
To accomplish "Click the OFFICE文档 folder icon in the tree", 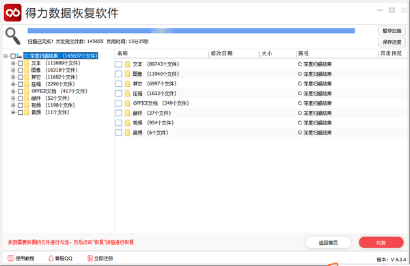I will [x=27, y=91].
